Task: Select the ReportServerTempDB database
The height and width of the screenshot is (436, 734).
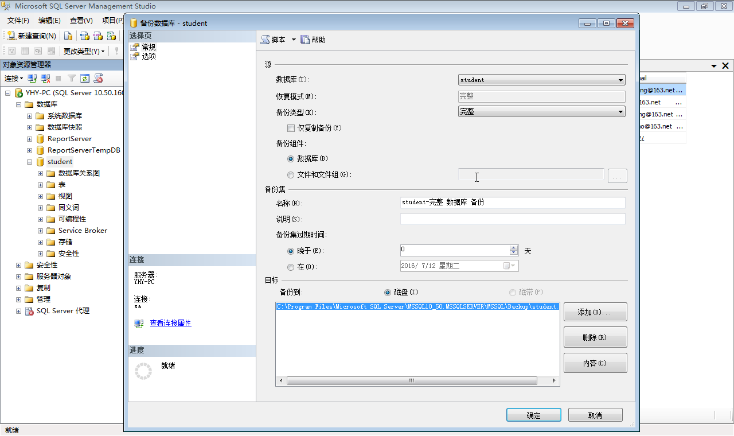Action: point(84,150)
